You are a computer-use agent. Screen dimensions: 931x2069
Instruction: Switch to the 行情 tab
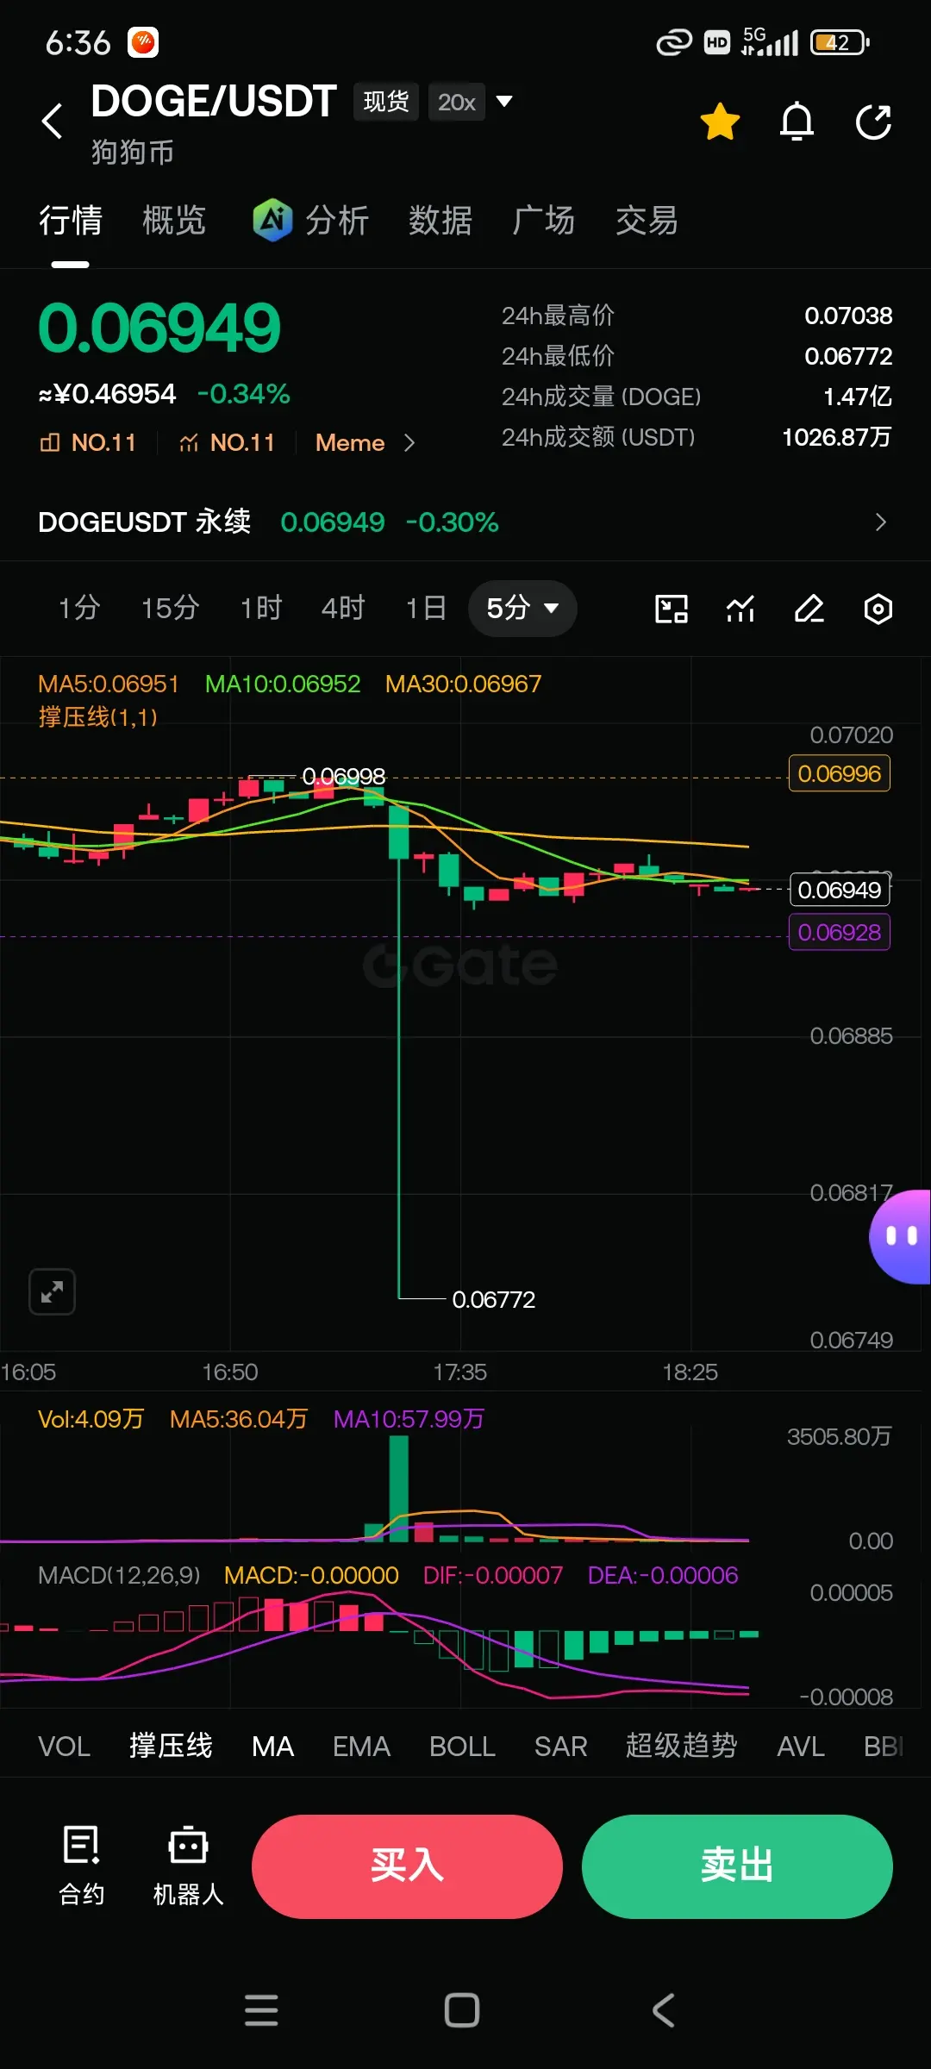pos(71,220)
